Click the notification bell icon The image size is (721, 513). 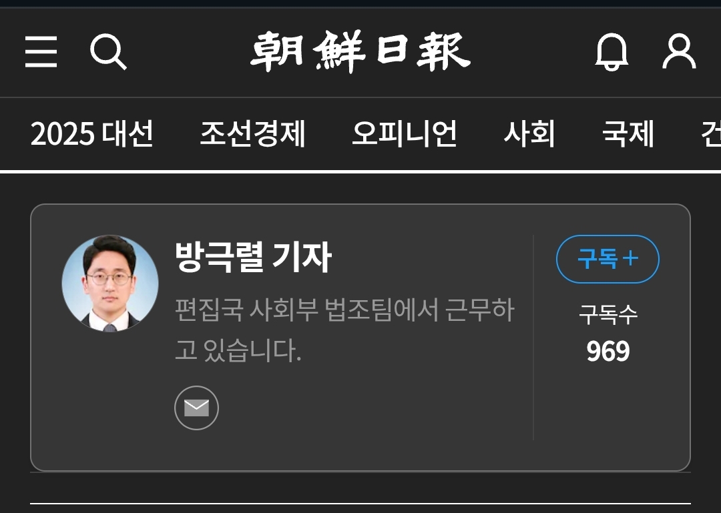612,51
